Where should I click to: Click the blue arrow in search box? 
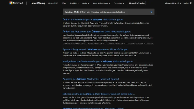click(151, 12)
